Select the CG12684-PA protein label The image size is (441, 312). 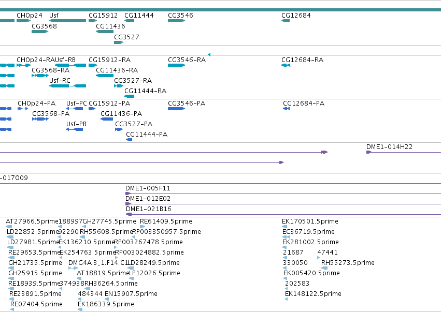(x=304, y=103)
